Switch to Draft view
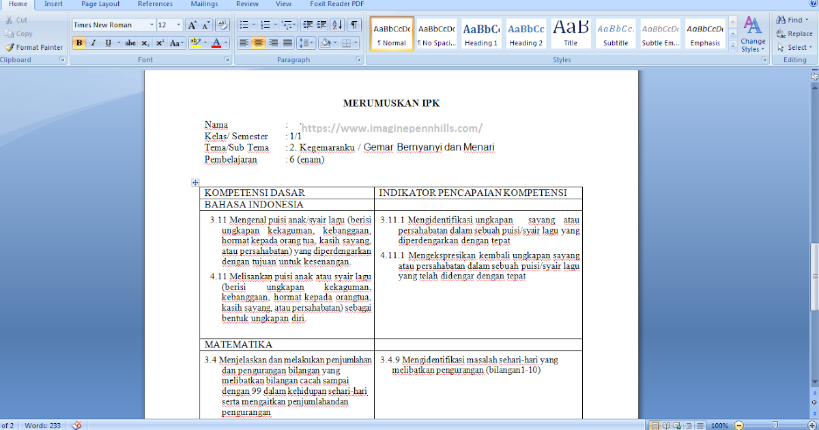 point(700,425)
